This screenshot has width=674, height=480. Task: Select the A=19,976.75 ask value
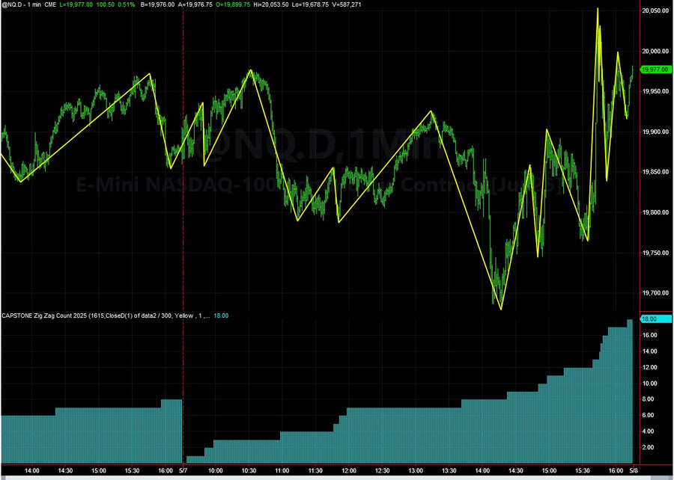point(195,4)
